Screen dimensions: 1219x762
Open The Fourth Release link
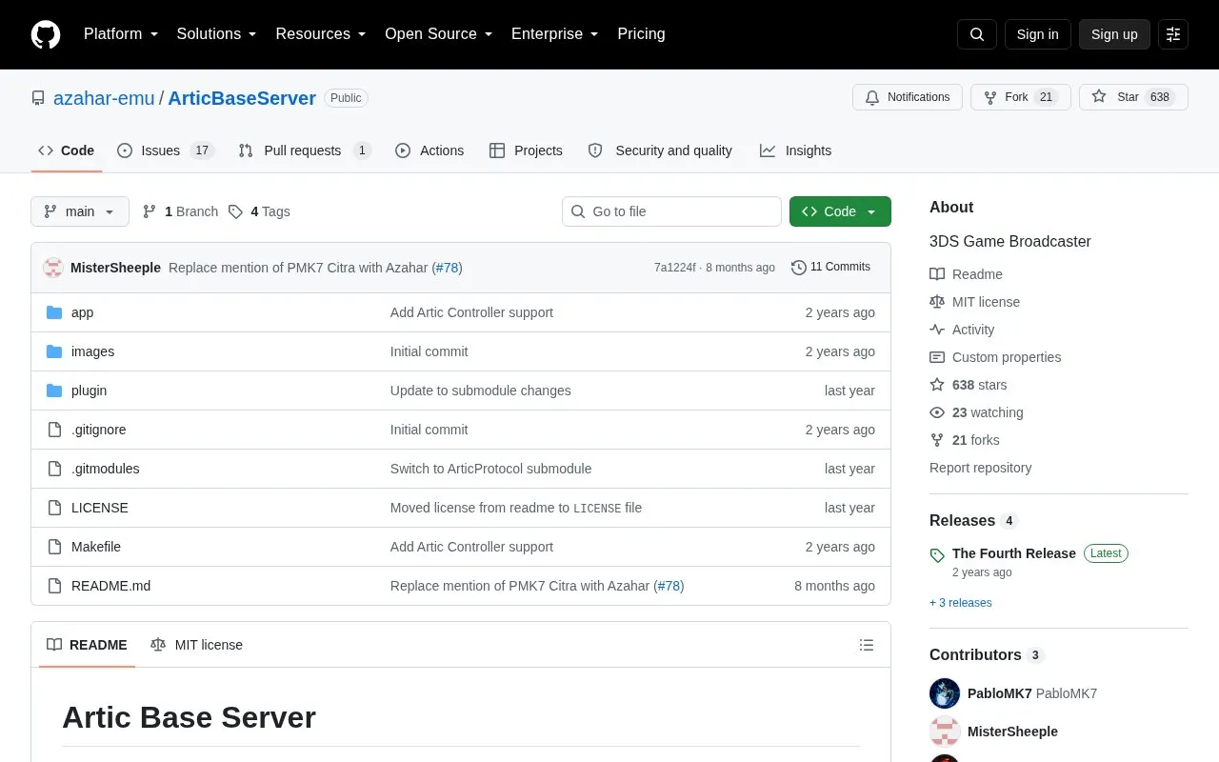pos(1013,553)
